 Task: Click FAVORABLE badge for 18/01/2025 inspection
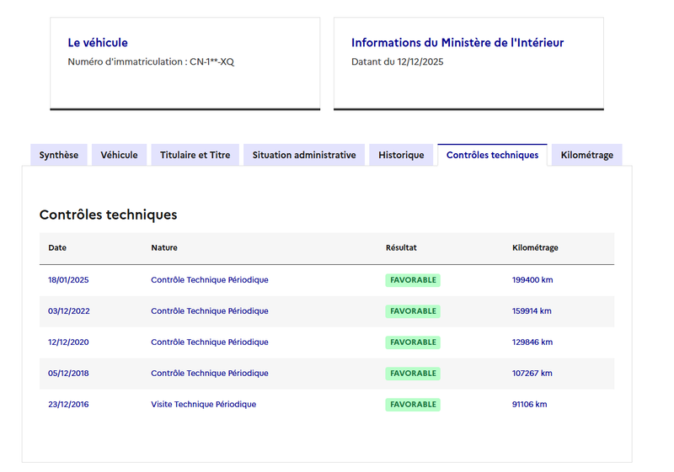click(413, 280)
